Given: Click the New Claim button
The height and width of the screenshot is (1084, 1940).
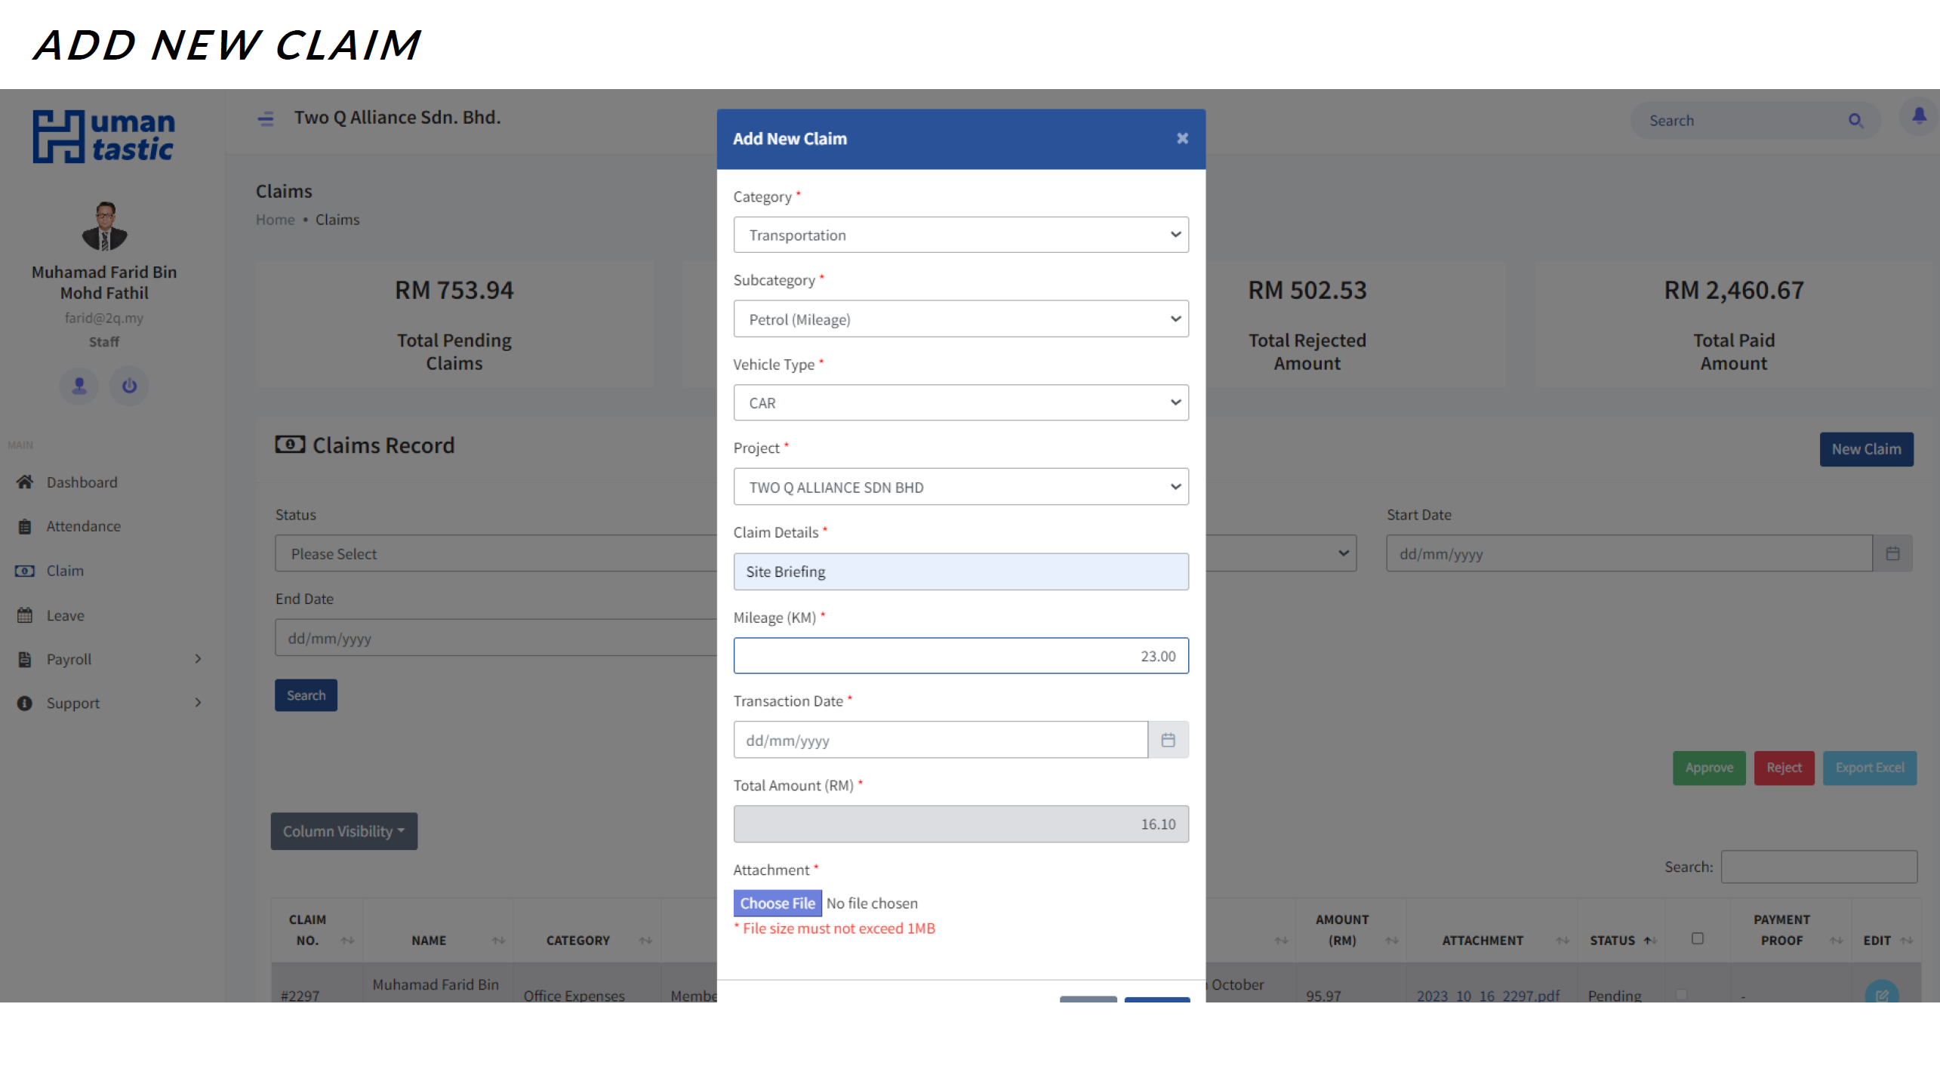Looking at the screenshot, I should pos(1865,449).
